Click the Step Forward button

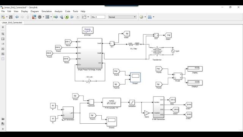[72, 17]
